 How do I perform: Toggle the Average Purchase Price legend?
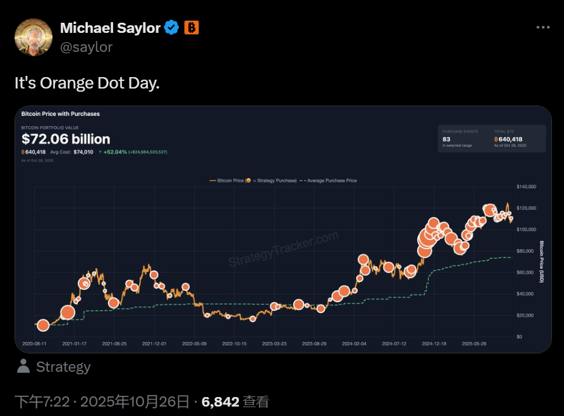pyautogui.click(x=330, y=181)
